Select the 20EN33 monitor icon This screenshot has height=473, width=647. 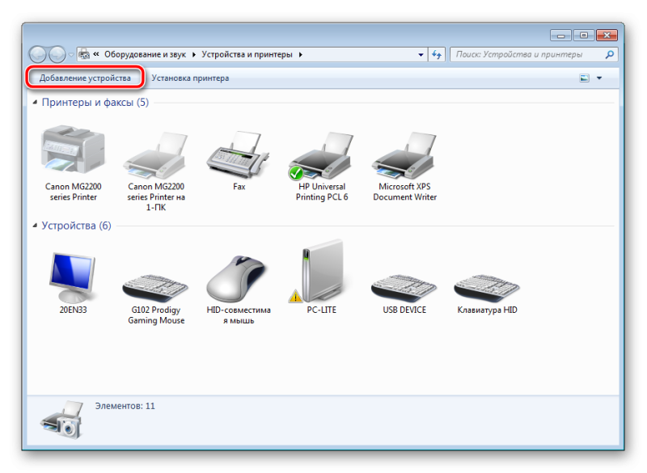click(73, 277)
